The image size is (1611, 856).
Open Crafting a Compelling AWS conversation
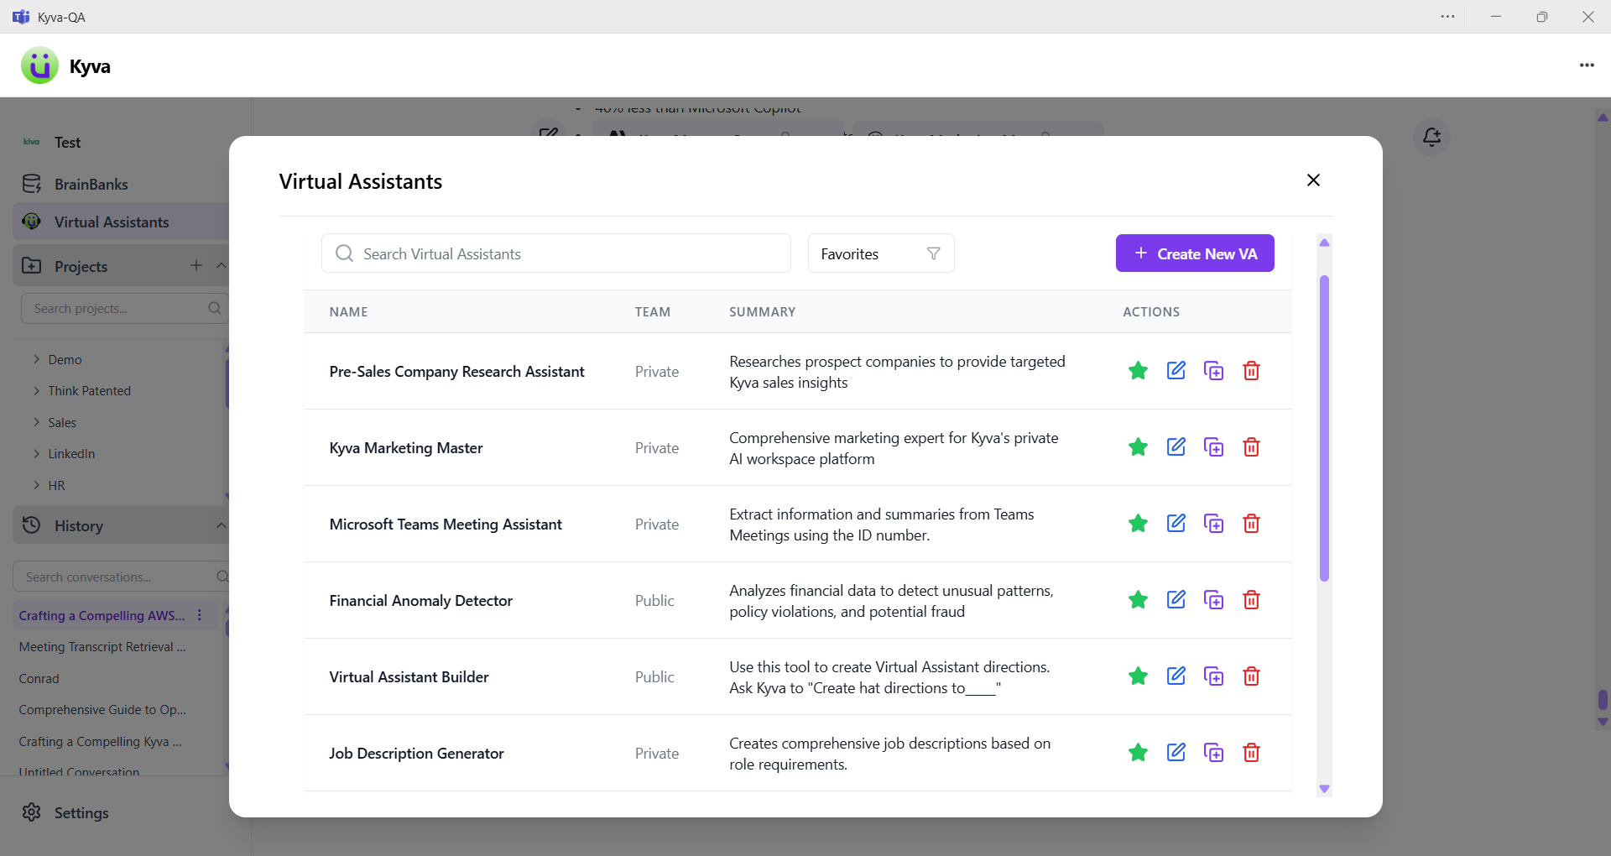pos(102,616)
